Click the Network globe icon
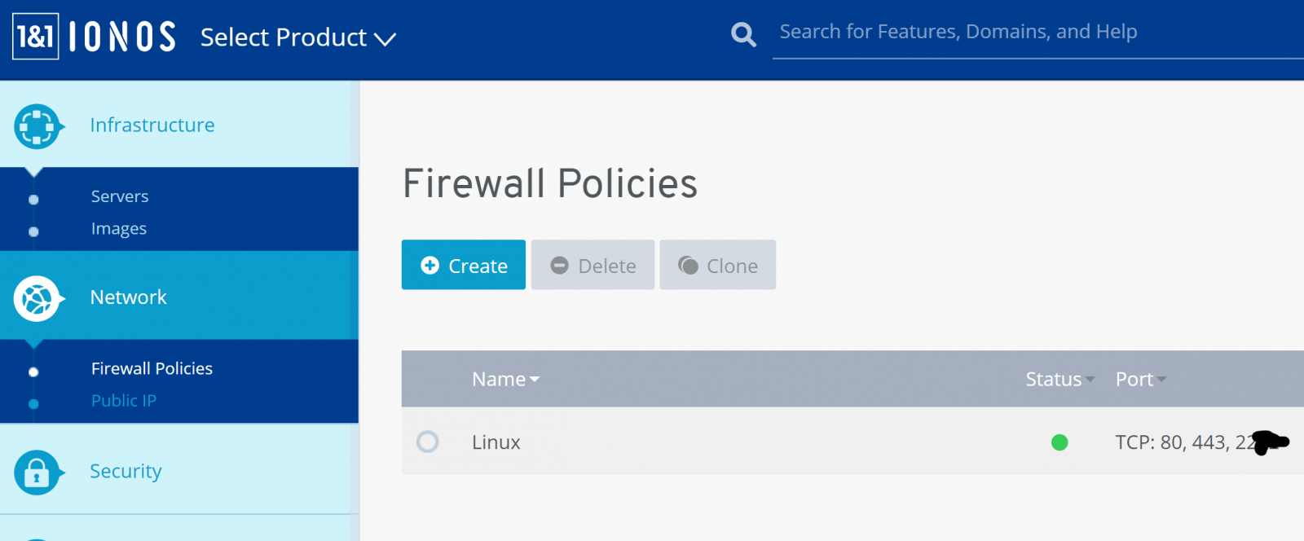Viewport: 1304px width, 541px height. click(x=37, y=299)
